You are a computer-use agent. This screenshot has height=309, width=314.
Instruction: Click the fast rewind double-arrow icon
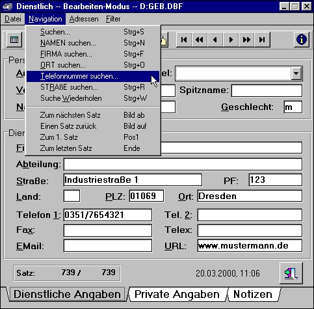click(x=200, y=40)
